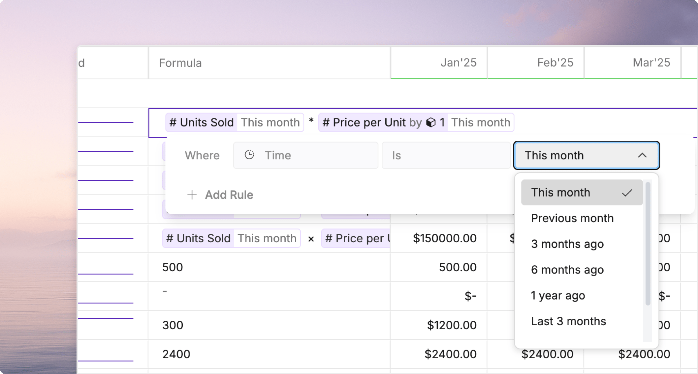Click the checkmark next to This month

(627, 193)
